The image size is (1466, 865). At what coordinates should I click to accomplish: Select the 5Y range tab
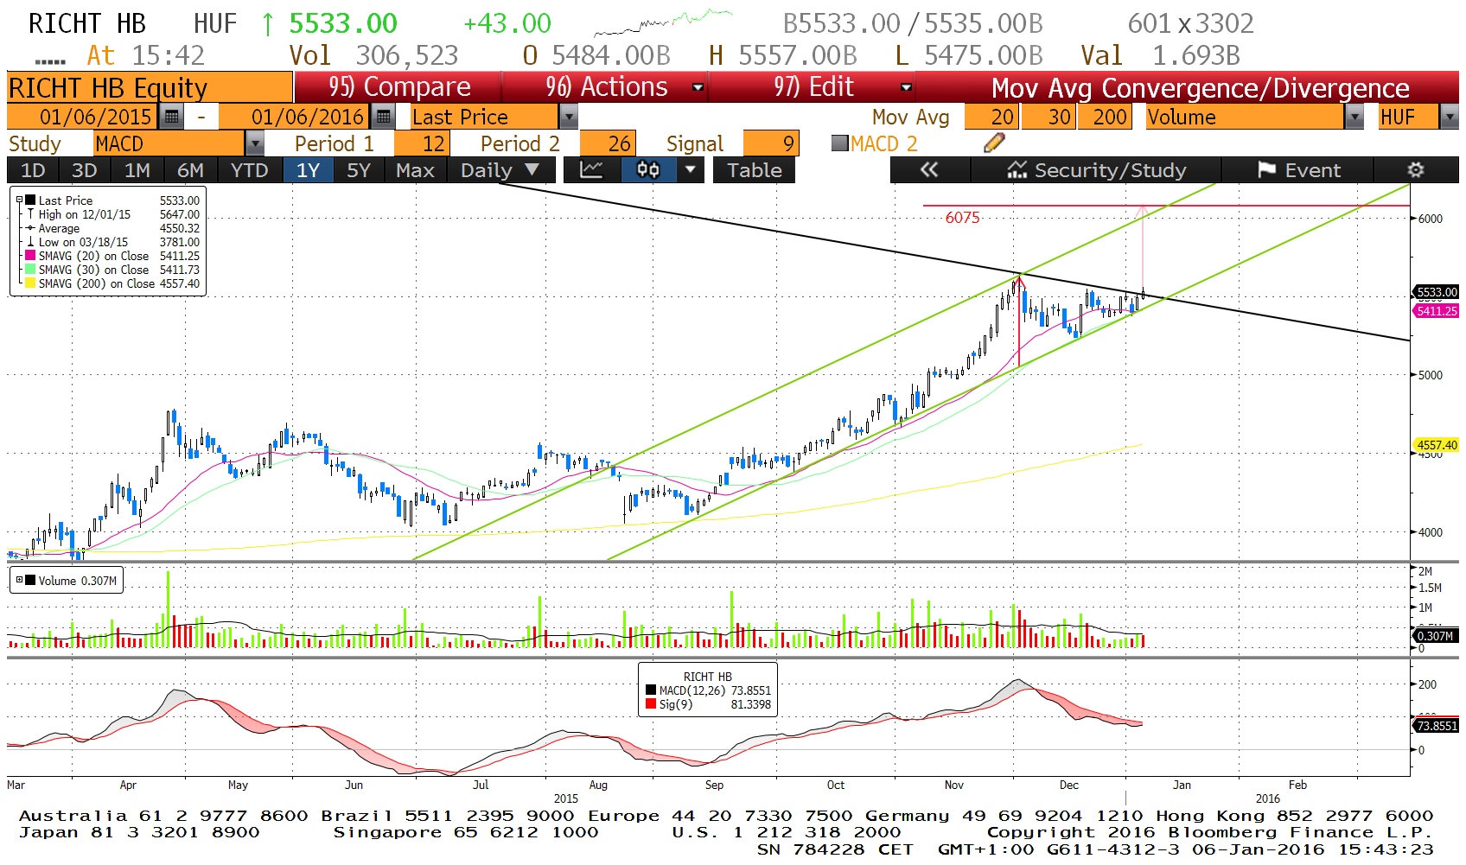click(x=358, y=170)
